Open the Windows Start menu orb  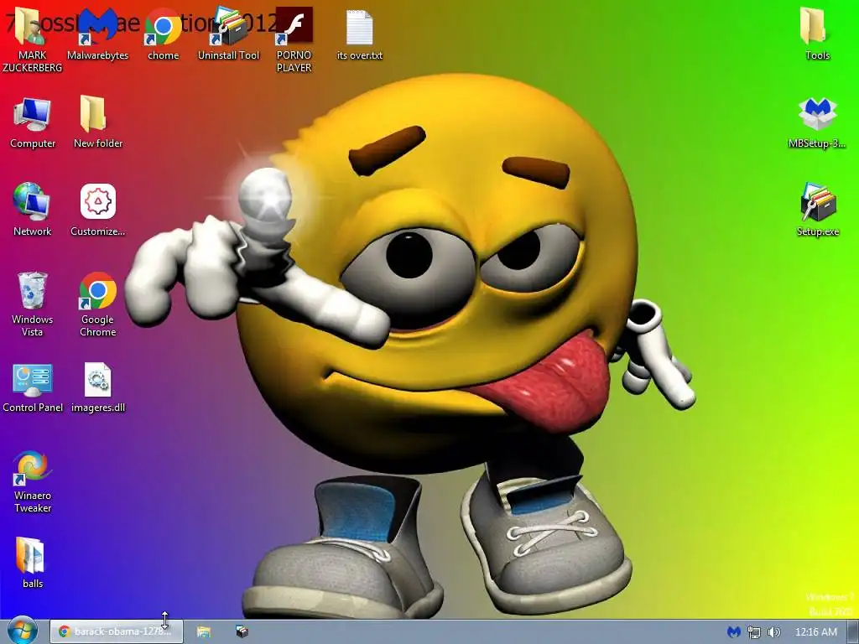pyautogui.click(x=22, y=631)
